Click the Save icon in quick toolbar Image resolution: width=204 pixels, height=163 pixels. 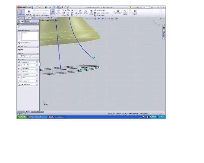[x=46, y=8]
